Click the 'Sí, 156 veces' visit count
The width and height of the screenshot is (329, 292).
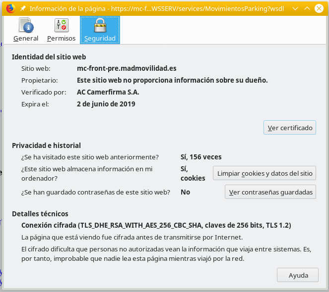click(200, 157)
